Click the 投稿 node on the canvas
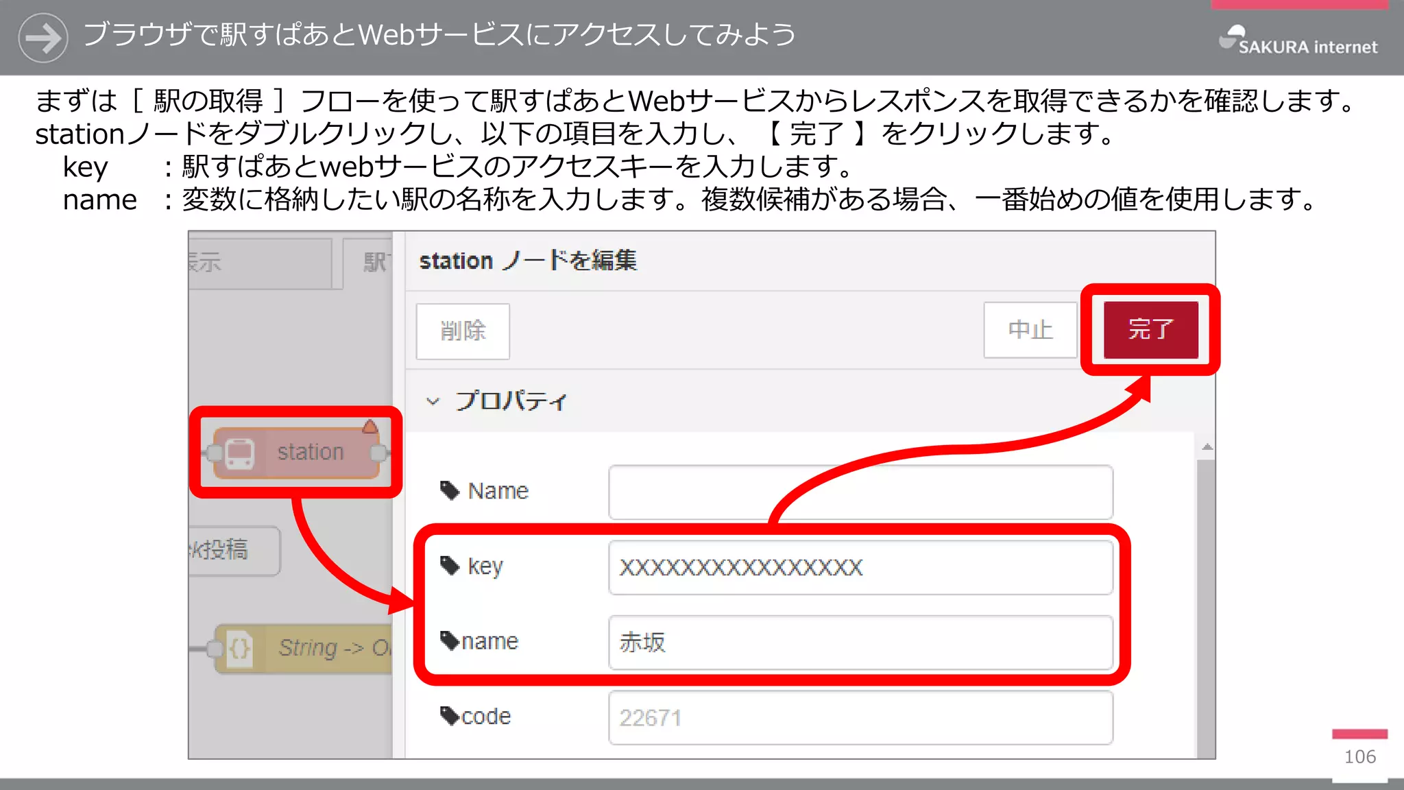Screen dimensions: 1404x790 pyautogui.click(x=234, y=551)
